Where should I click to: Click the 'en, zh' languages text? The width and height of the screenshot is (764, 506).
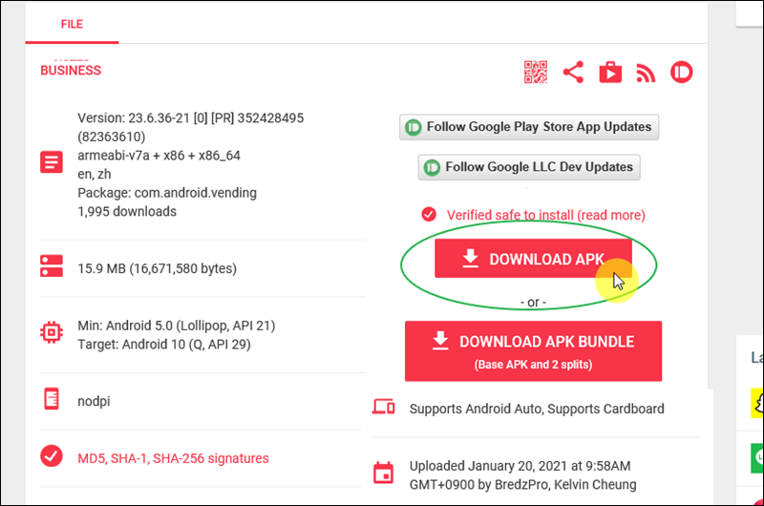(94, 174)
